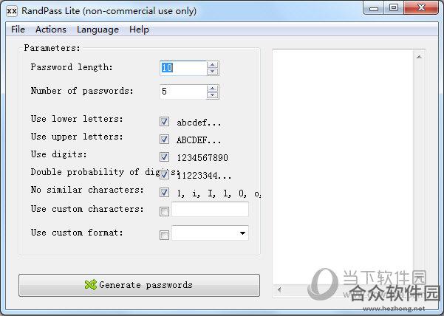Decrease number of passwords with down arrow

point(213,95)
